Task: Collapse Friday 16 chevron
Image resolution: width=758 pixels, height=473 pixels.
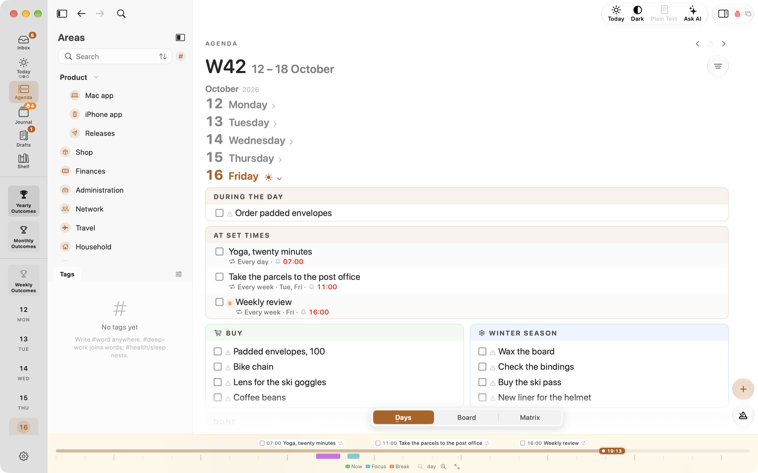Action: click(x=280, y=178)
